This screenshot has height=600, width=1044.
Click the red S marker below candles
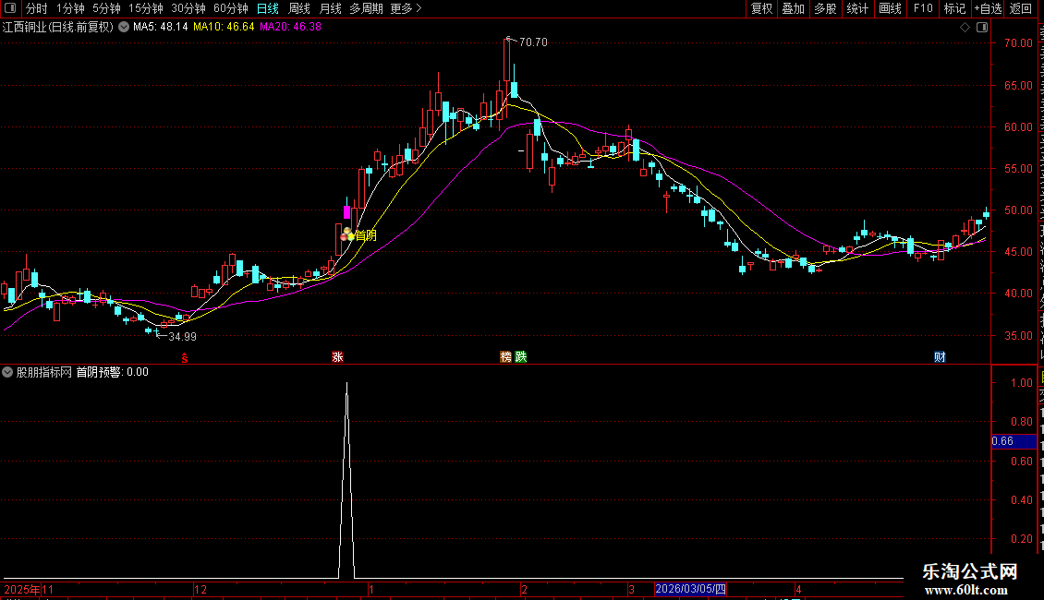pyautogui.click(x=185, y=358)
